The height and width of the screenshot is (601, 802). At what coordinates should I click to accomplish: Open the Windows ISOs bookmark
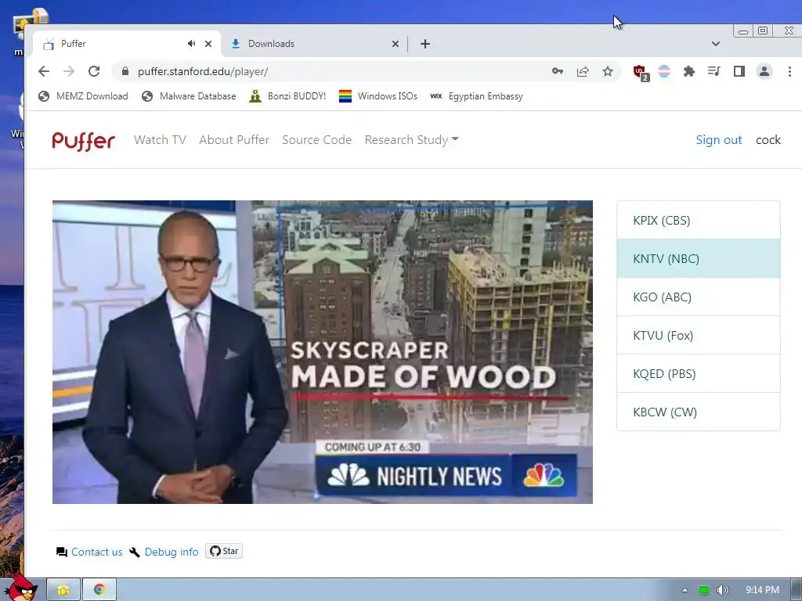[x=378, y=96]
